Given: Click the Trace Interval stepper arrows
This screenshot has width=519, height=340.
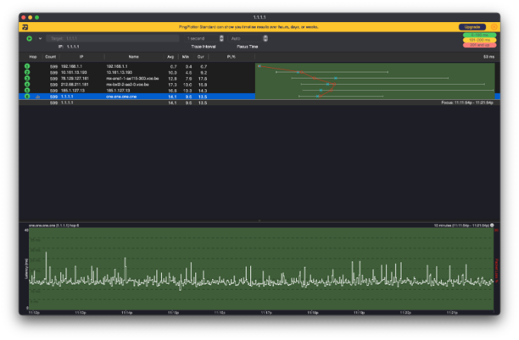Looking at the screenshot, I should (221, 38).
